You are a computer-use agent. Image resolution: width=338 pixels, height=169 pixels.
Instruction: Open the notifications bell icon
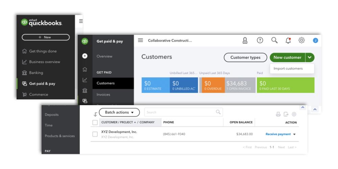pyautogui.click(x=288, y=40)
